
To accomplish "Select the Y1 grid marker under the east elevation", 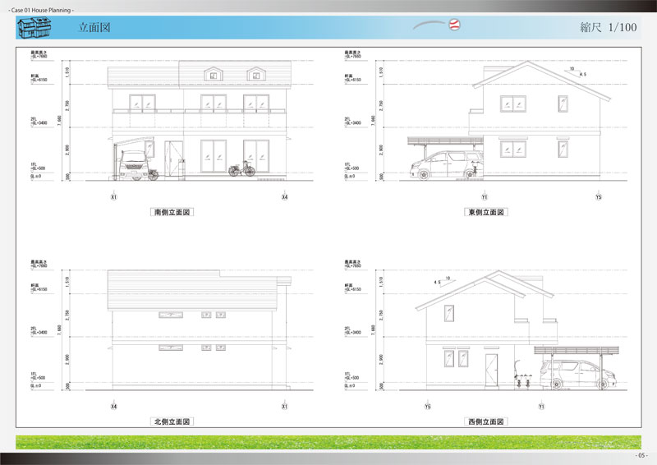I will point(485,198).
